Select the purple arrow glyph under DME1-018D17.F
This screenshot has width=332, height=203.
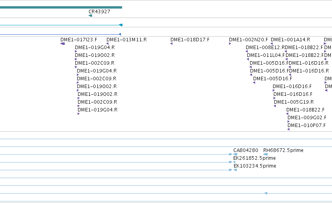(172, 44)
